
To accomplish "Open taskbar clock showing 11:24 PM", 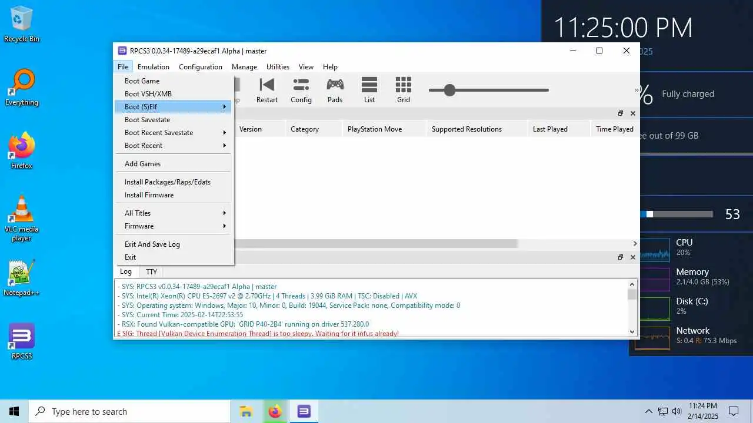I will [x=702, y=411].
